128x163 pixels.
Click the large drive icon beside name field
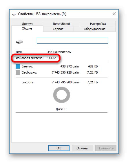pyautogui.click(x=19, y=42)
